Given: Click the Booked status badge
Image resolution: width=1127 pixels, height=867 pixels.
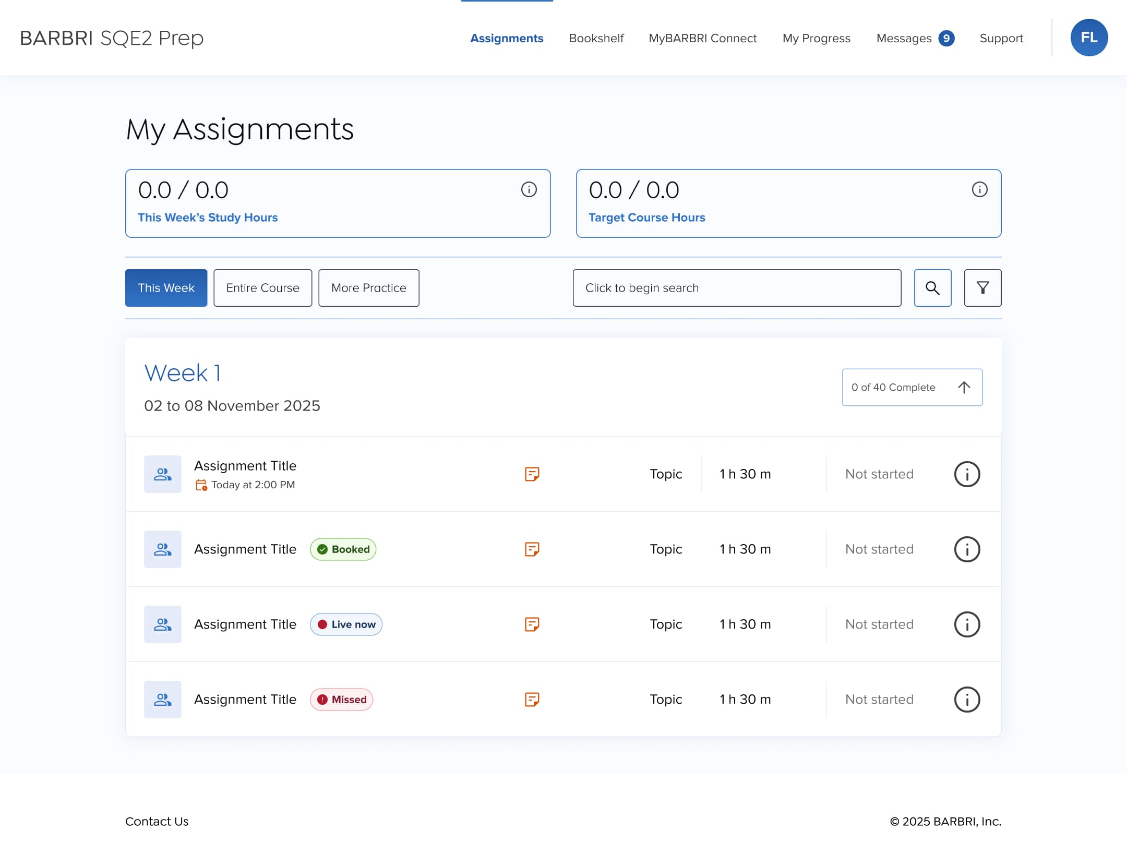Looking at the screenshot, I should [x=343, y=549].
